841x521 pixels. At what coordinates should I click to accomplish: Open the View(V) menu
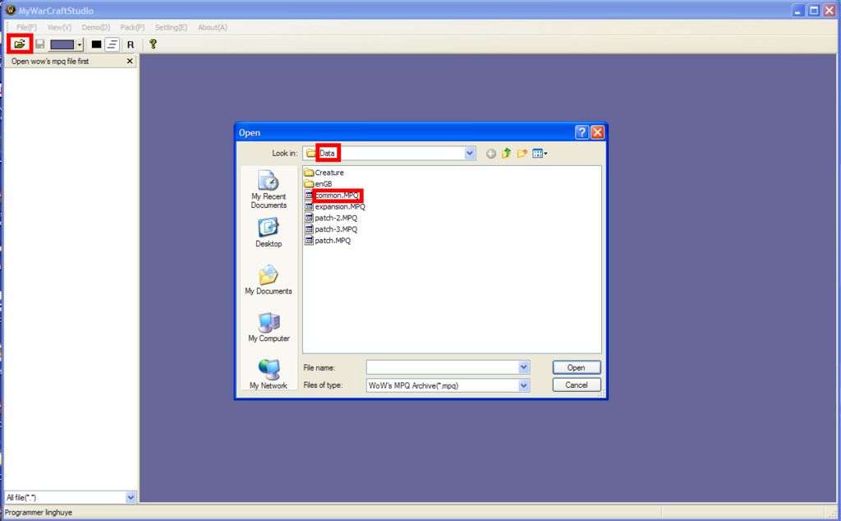click(59, 27)
